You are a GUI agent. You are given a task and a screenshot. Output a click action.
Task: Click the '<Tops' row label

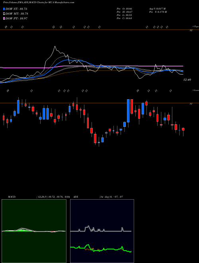[x=195, y=26]
